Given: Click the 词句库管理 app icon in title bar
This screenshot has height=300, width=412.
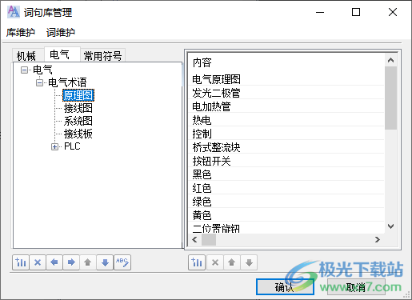Looking at the screenshot, I should pos(14,12).
